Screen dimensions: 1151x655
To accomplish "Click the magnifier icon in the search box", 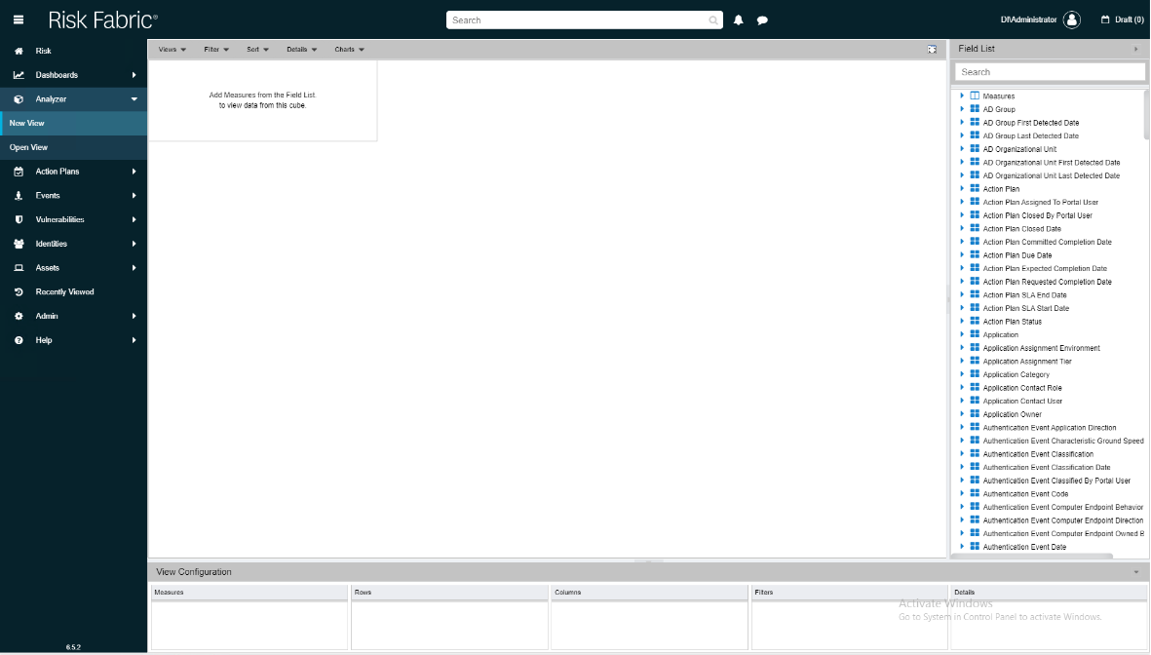I will point(713,19).
